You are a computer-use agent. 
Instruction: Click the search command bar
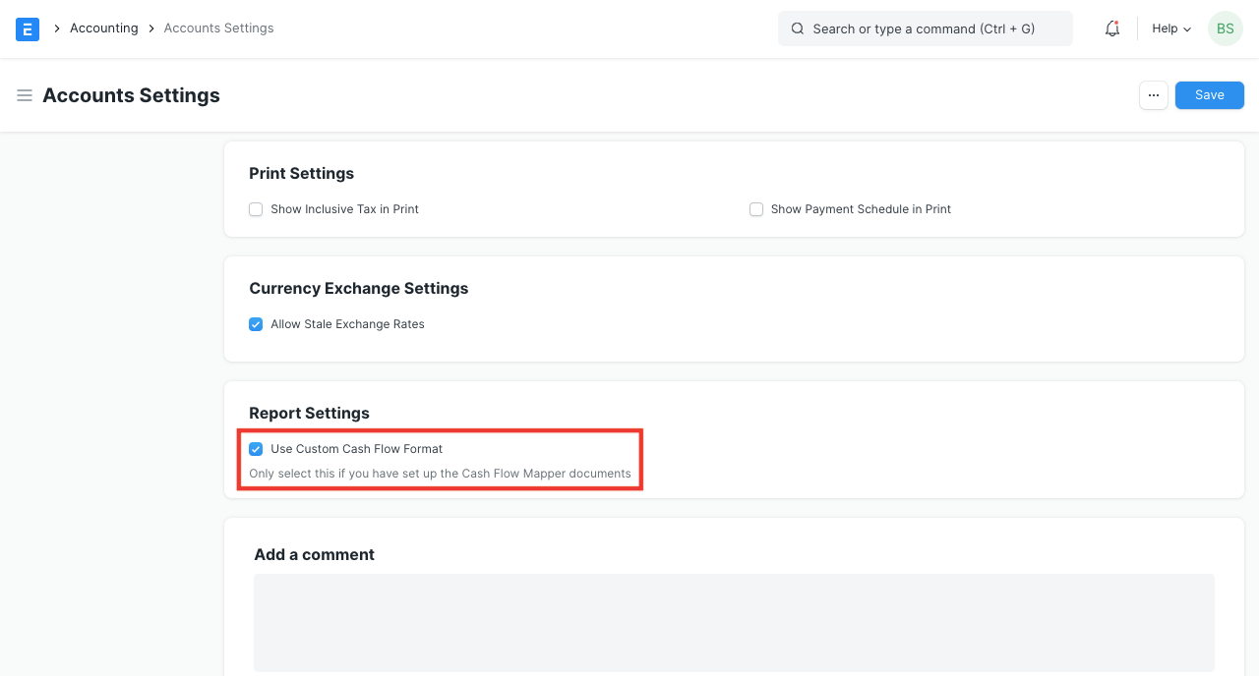(925, 28)
